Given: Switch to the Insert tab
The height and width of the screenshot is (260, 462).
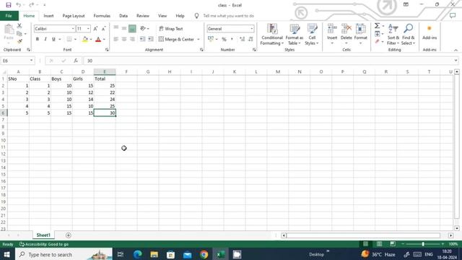Looking at the screenshot, I should [x=48, y=16].
